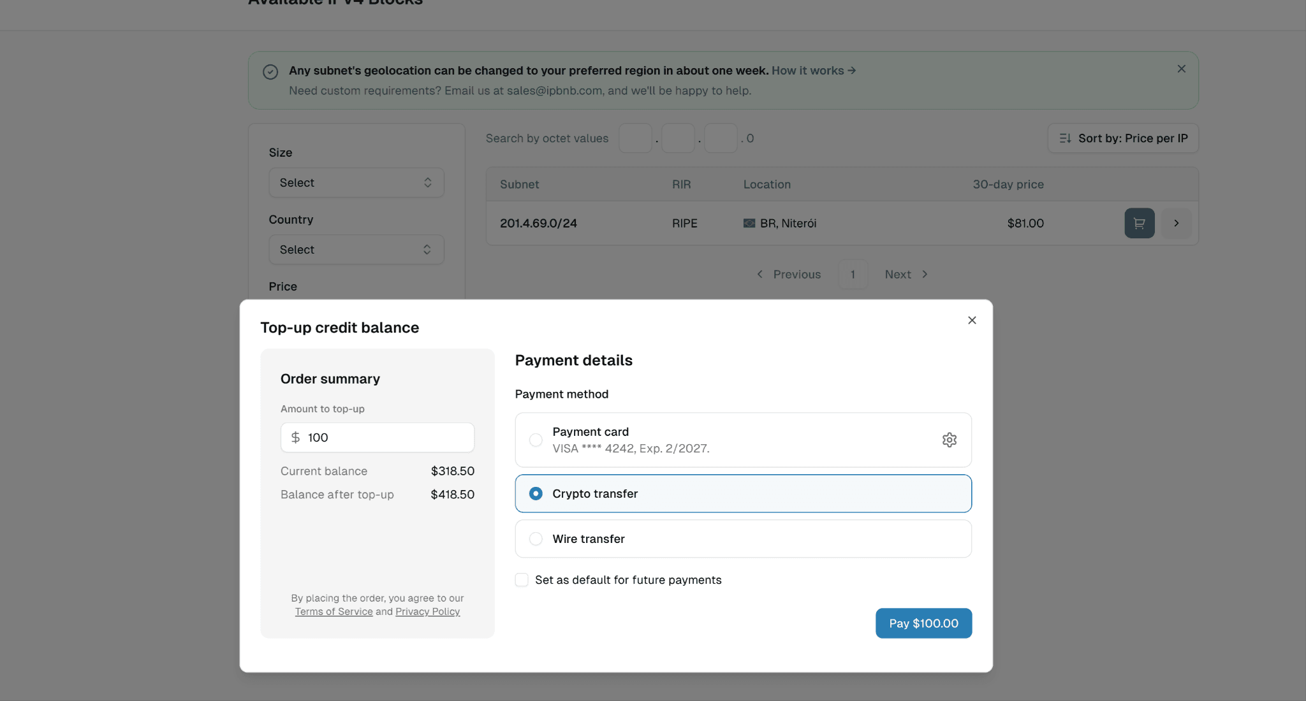Edit the amount to top-up field
1306x701 pixels.
[378, 437]
